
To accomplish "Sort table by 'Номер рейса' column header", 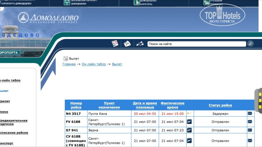I will (76, 105).
